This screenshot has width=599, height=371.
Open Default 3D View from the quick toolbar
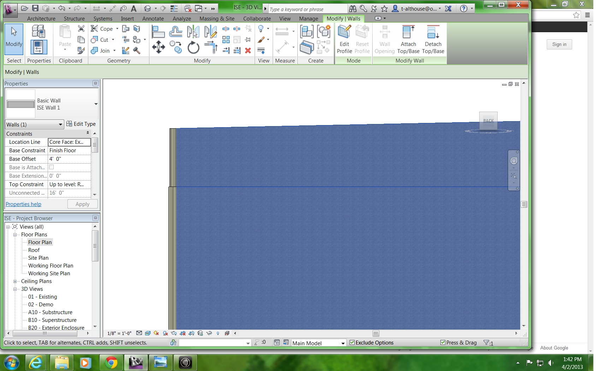(x=148, y=8)
